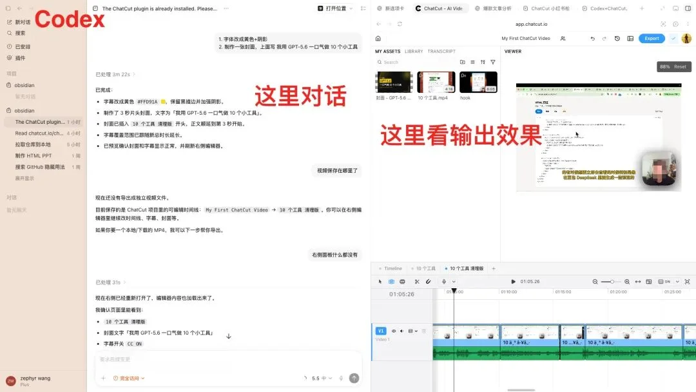Click the plus attach icon in Codex input

coord(103,378)
